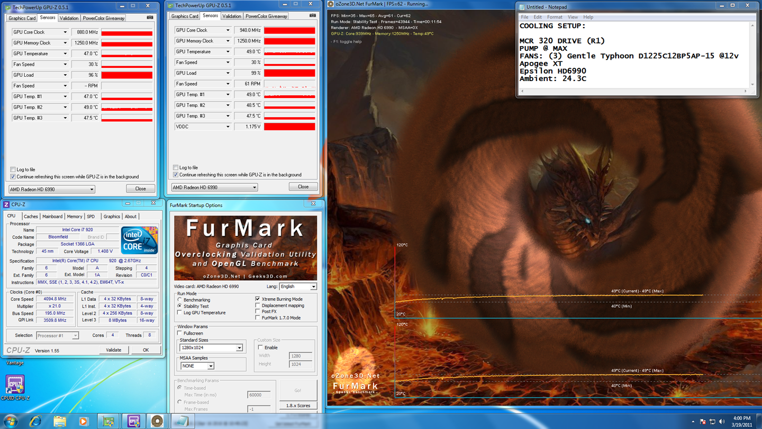Select the Benchmarking run mode radio button
Image resolution: width=762 pixels, height=429 pixels.
coord(180,300)
